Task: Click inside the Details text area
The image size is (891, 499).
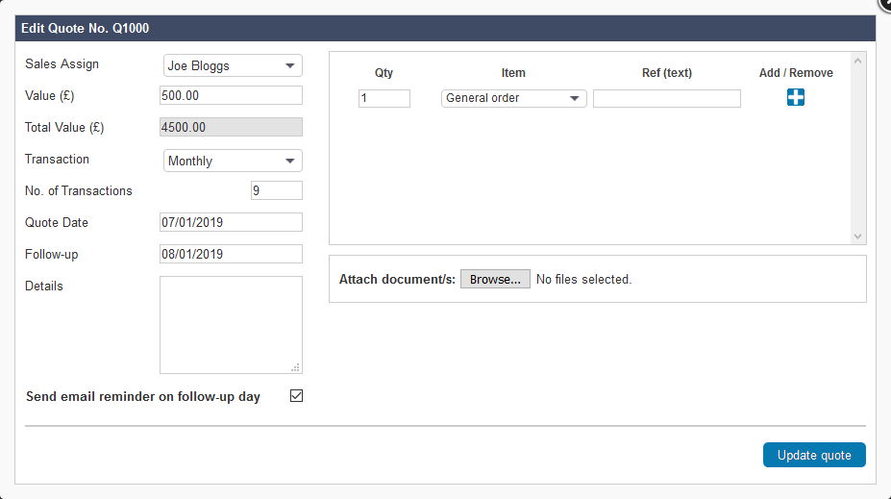Action: pyautogui.click(x=231, y=325)
